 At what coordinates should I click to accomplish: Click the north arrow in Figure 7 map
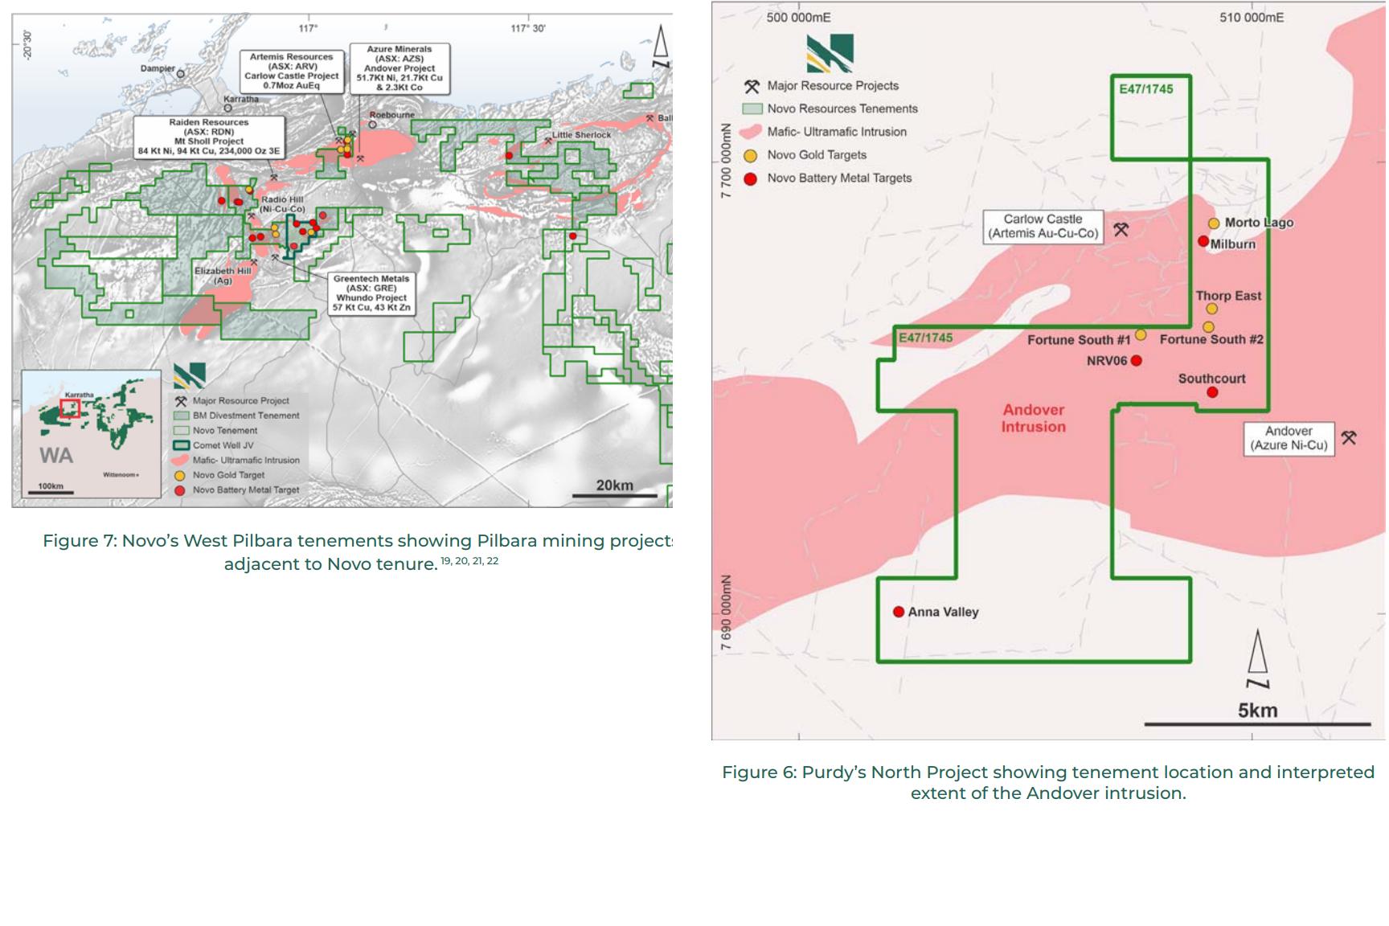point(660,47)
